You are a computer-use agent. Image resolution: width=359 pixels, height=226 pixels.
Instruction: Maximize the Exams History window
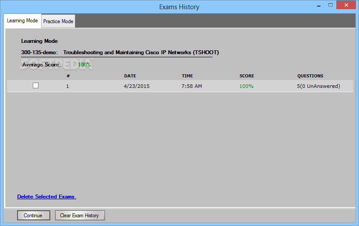click(x=331, y=5)
